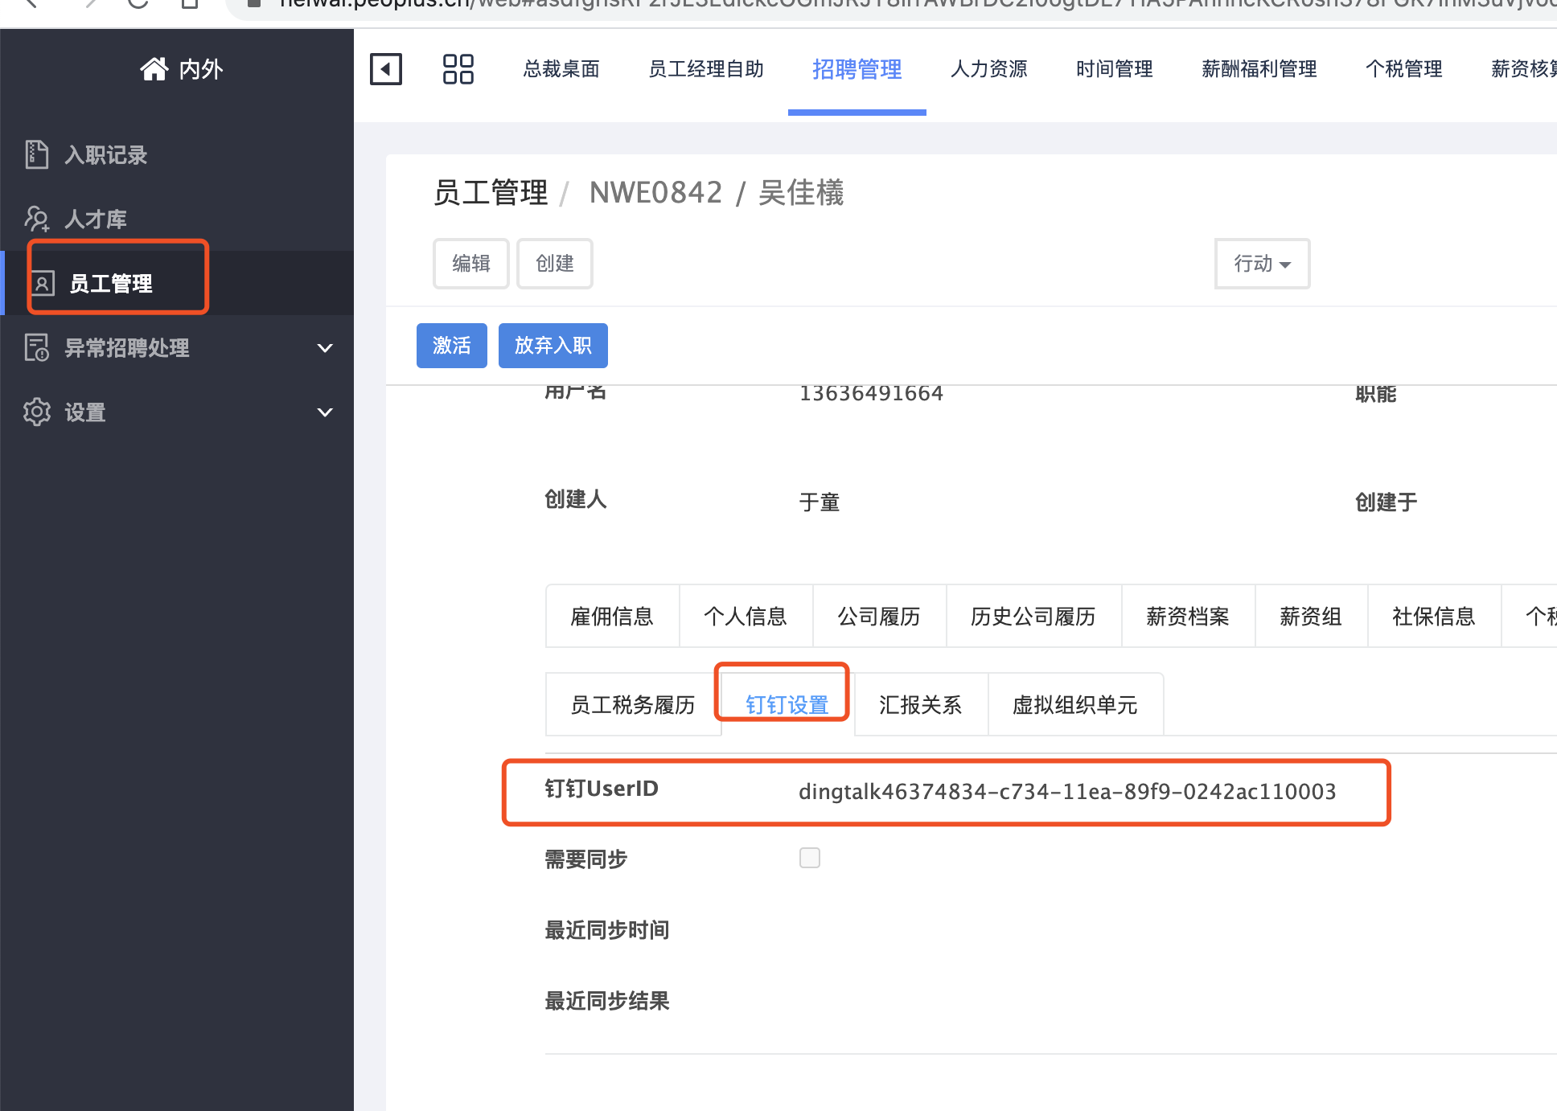The image size is (1557, 1111).
Task: Click the 人才库 person-search icon
Action: pyautogui.click(x=37, y=219)
